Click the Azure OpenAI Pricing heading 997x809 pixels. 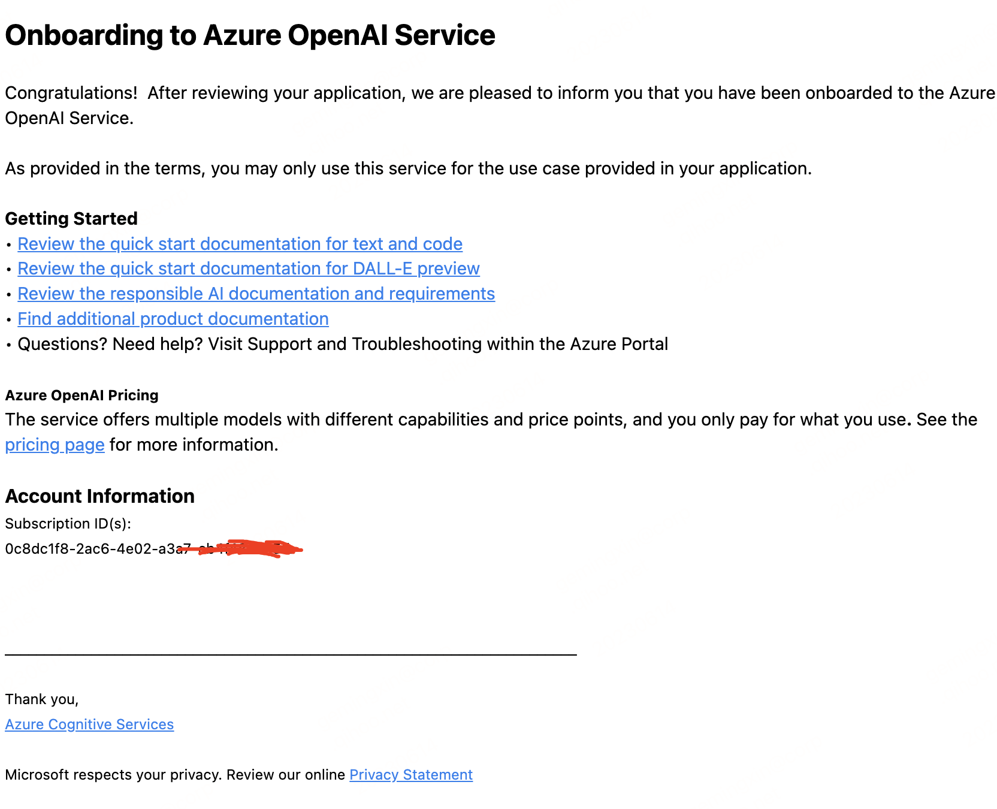pyautogui.click(x=81, y=396)
